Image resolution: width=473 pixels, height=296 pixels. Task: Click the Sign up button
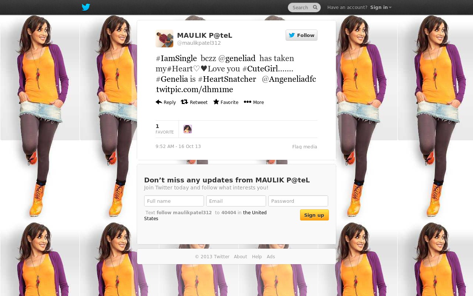[314, 215]
